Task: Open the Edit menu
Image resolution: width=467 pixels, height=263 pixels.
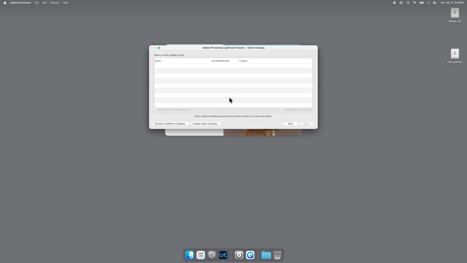Action: tap(45, 3)
